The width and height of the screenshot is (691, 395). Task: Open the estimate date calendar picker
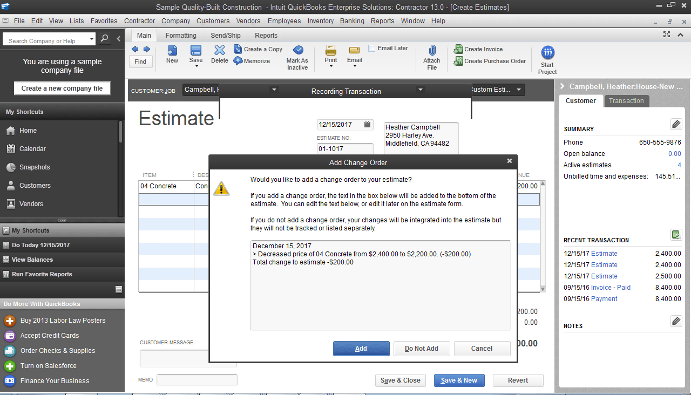point(368,125)
